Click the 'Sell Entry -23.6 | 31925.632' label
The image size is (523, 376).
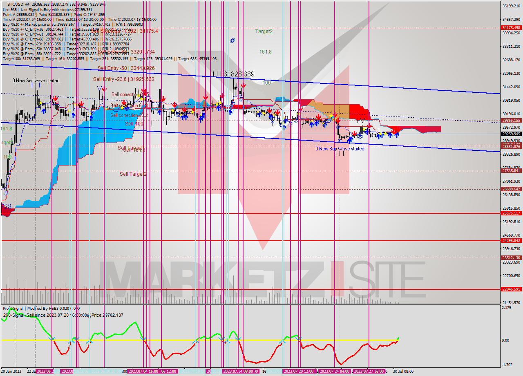pos(124,79)
